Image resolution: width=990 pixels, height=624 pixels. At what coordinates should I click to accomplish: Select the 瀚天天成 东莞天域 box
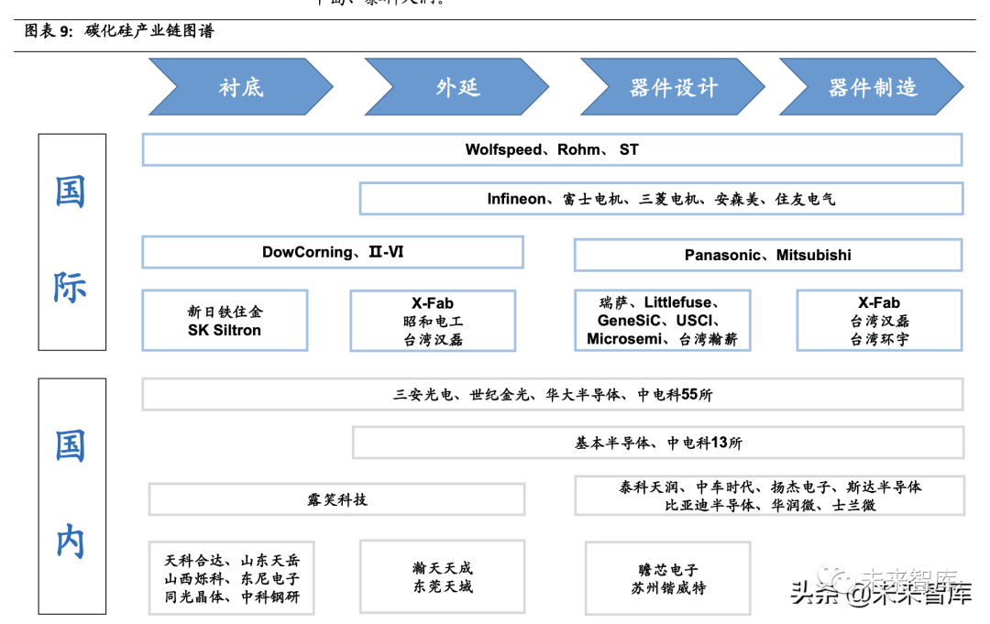442,576
